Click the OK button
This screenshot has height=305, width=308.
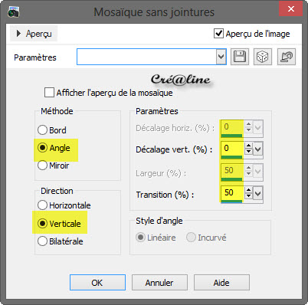tap(97, 283)
